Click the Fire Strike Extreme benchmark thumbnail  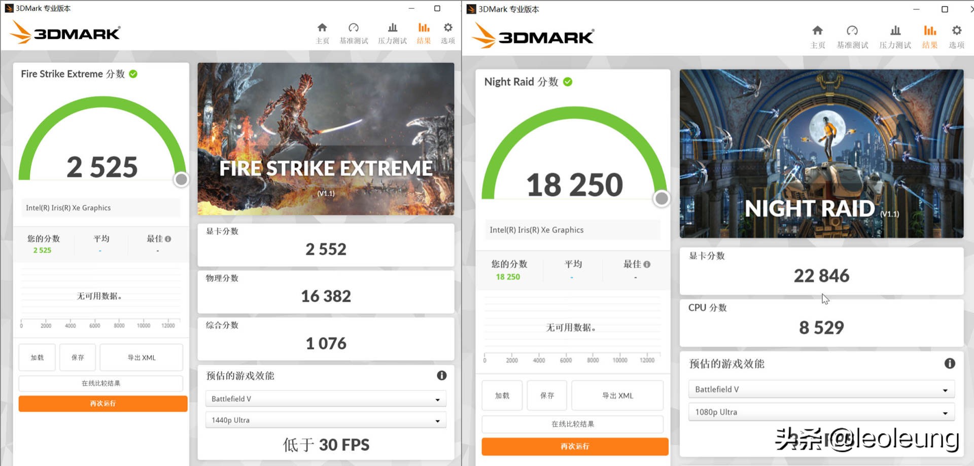pyautogui.click(x=326, y=139)
